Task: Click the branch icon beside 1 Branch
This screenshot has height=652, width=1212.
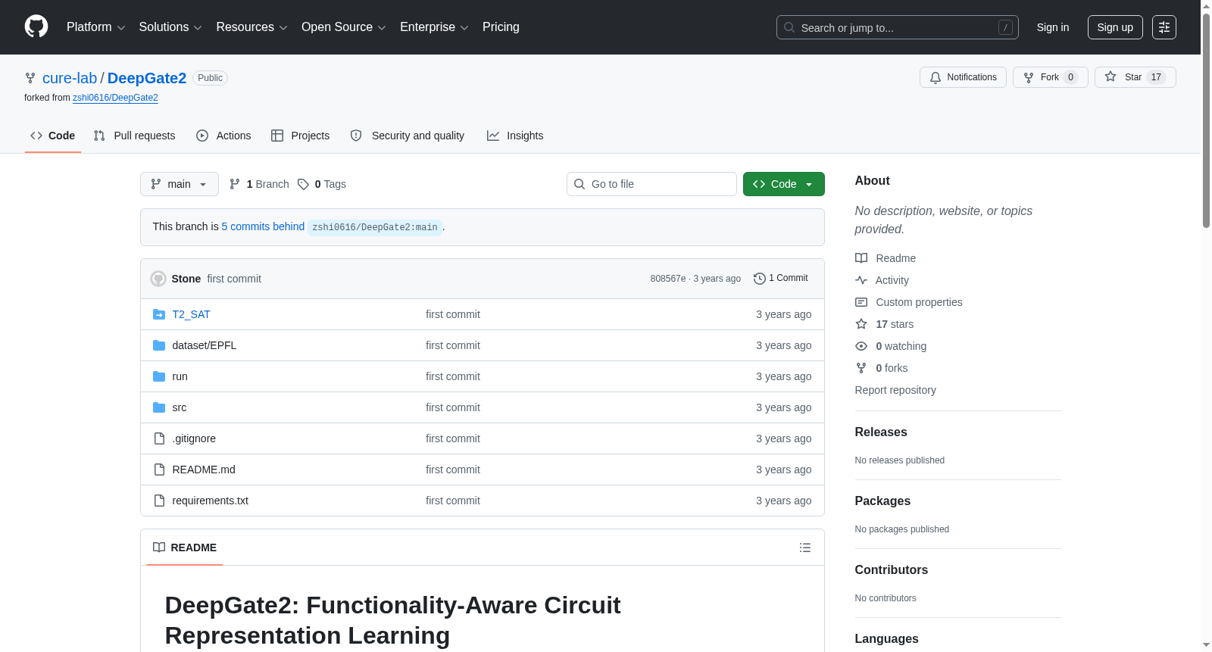Action: pyautogui.click(x=235, y=184)
